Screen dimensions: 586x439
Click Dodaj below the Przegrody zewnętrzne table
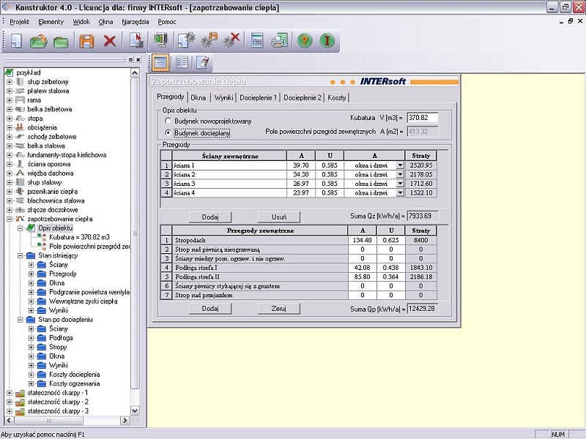pos(210,309)
